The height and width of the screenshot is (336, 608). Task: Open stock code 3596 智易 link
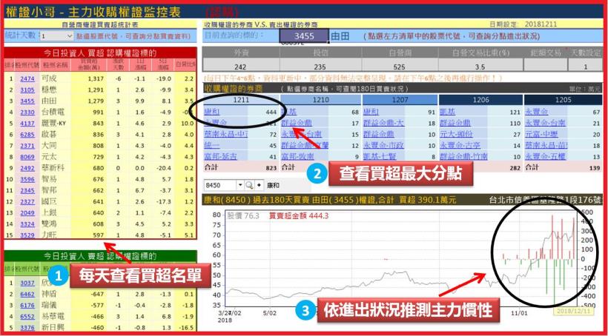coord(27,179)
